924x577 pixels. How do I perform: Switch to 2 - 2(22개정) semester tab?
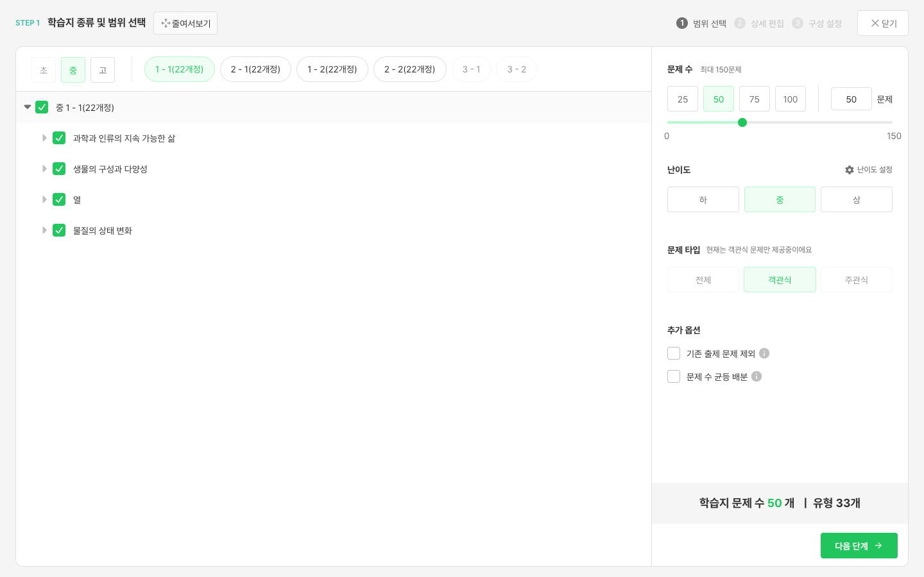coord(410,69)
